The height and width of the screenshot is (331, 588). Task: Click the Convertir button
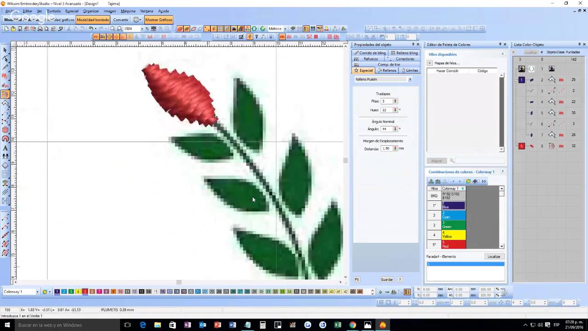121,20
